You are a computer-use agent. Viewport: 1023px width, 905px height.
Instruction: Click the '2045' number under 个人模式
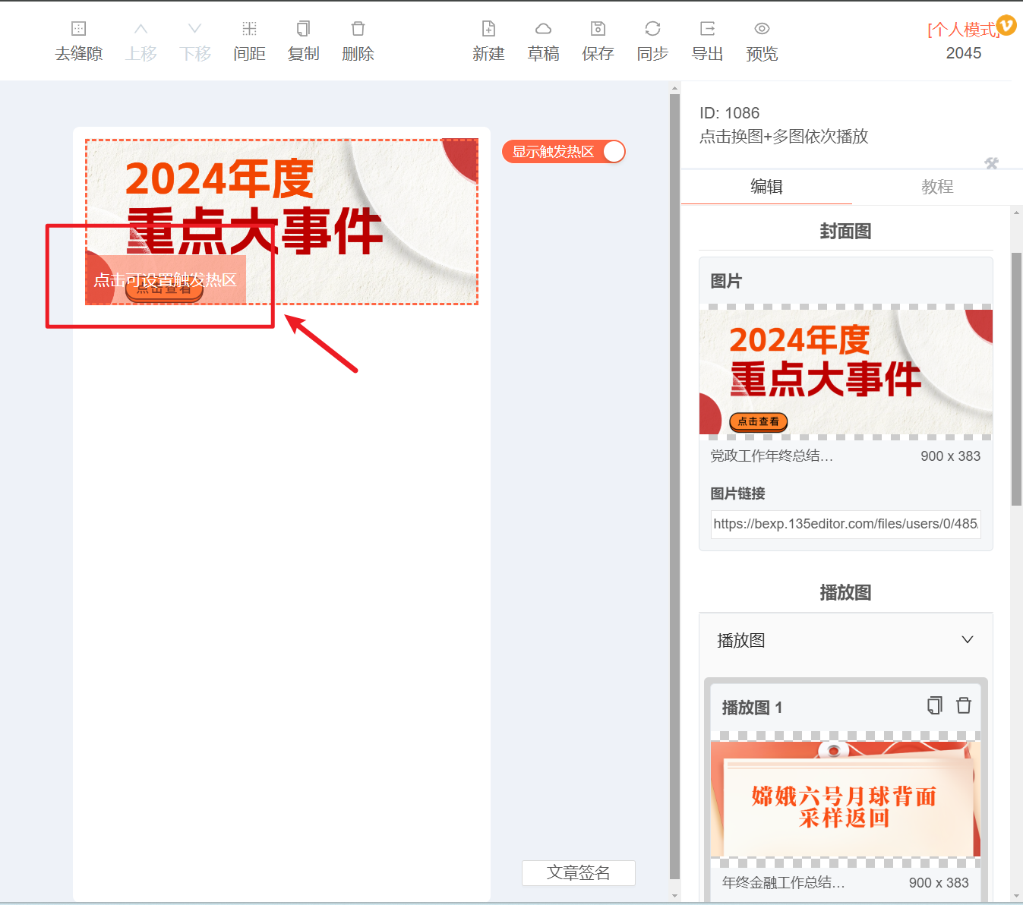963,53
